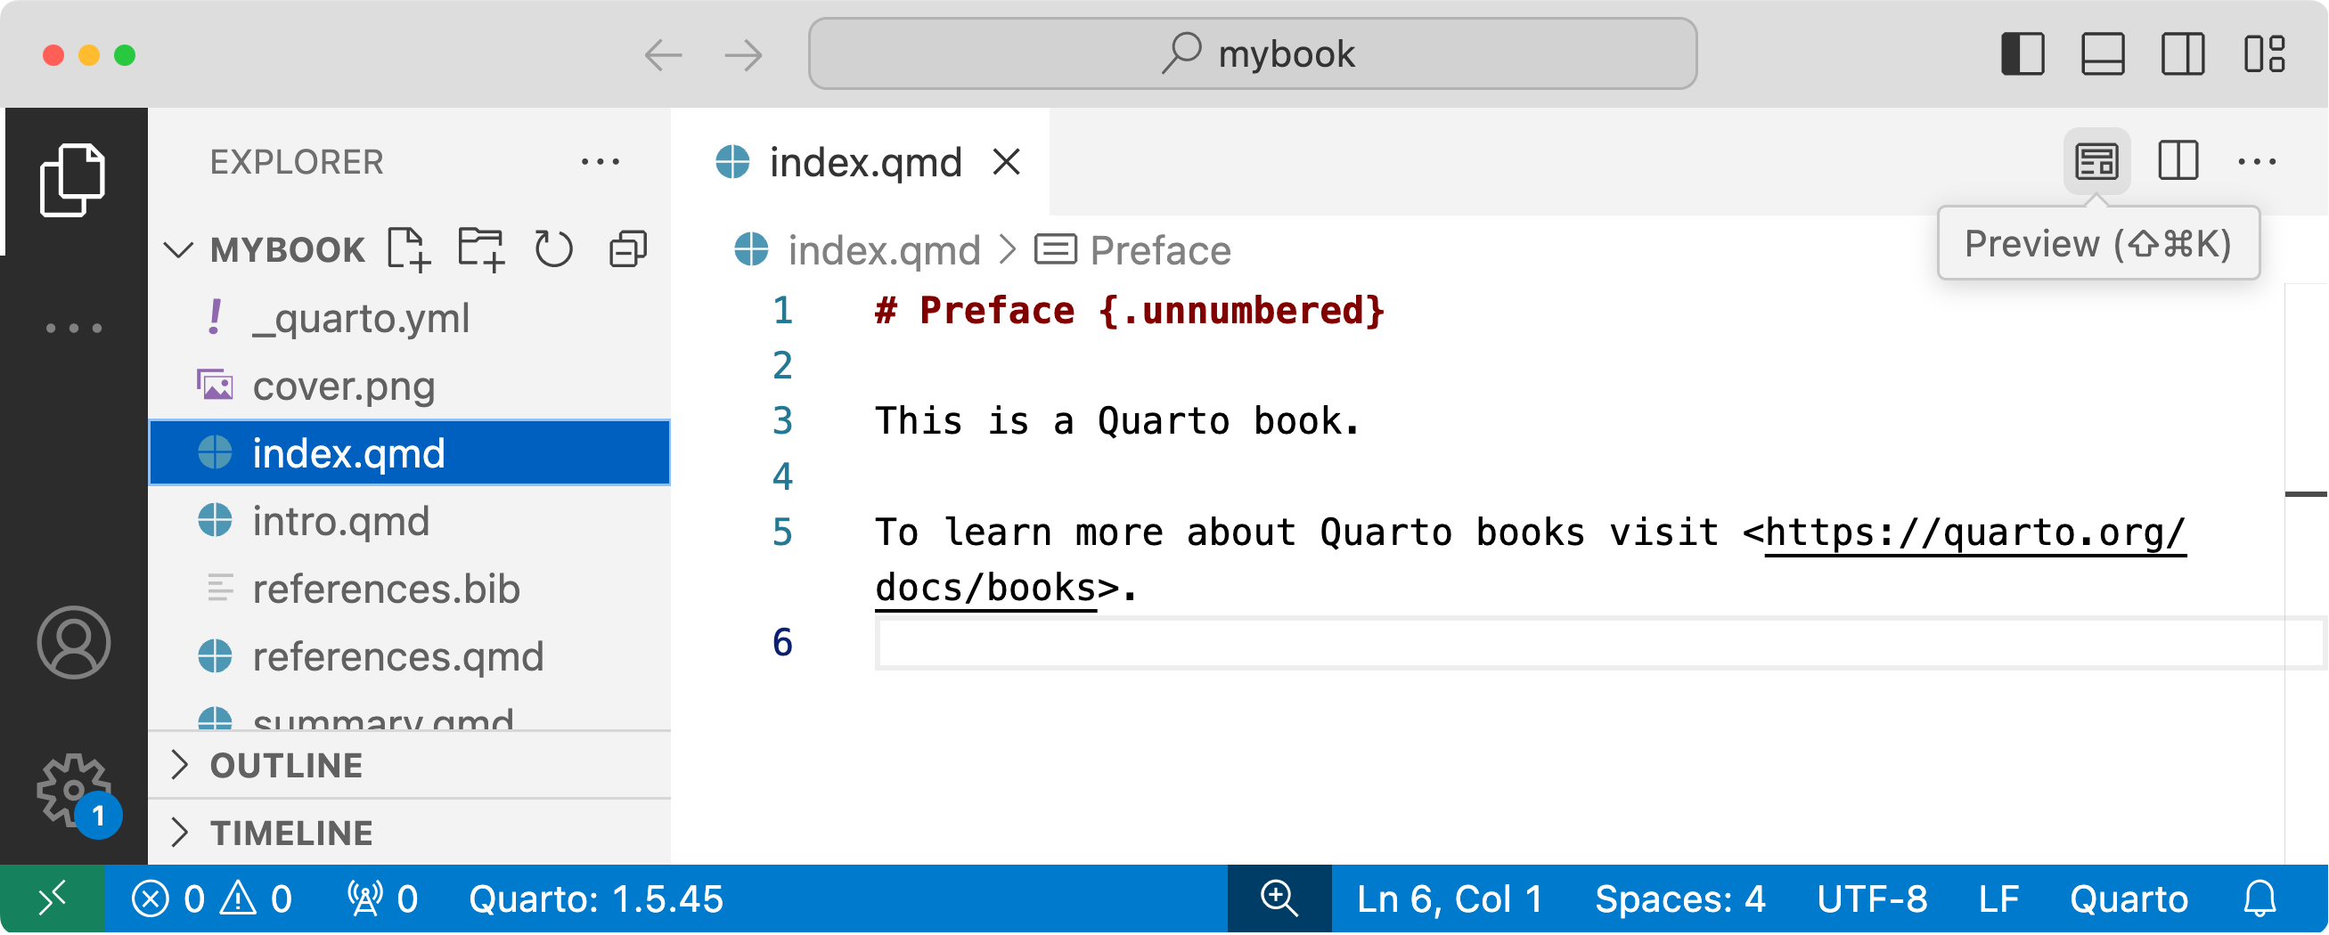This screenshot has width=2329, height=935.
Task: Collapse the MYBOOK folder tree
Action: [x=180, y=249]
